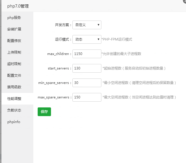
Task: Click the green 保存 button
Action: pyautogui.click(x=44, y=112)
